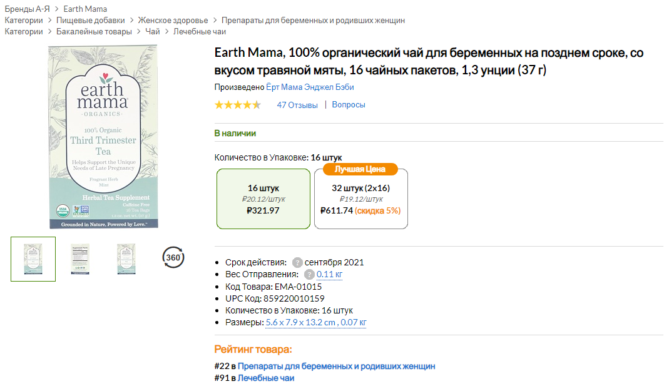Open the second product thumbnail
This screenshot has height=384, width=664.
pos(79,258)
